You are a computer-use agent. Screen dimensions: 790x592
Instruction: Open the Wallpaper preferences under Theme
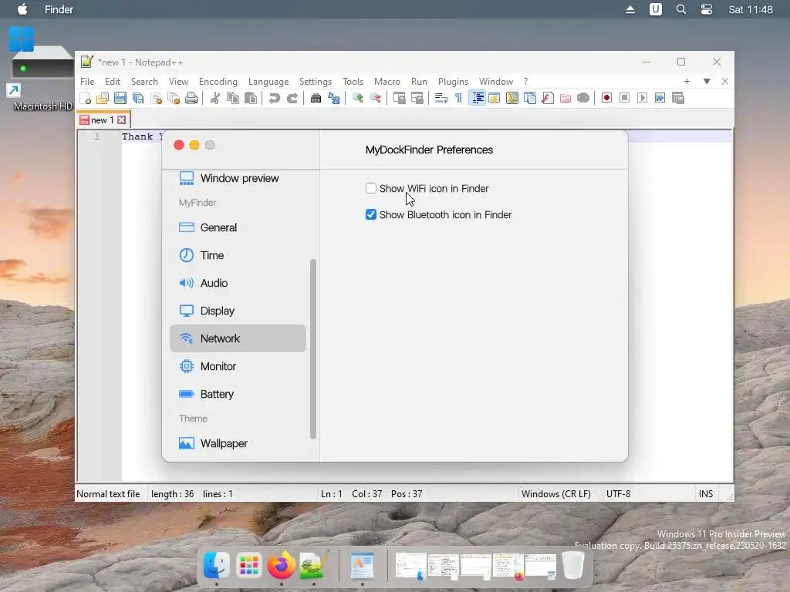pos(238,443)
